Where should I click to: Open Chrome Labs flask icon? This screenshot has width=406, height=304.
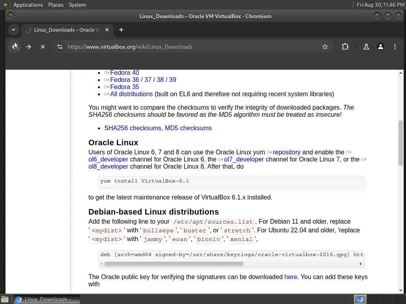[x=366, y=47]
